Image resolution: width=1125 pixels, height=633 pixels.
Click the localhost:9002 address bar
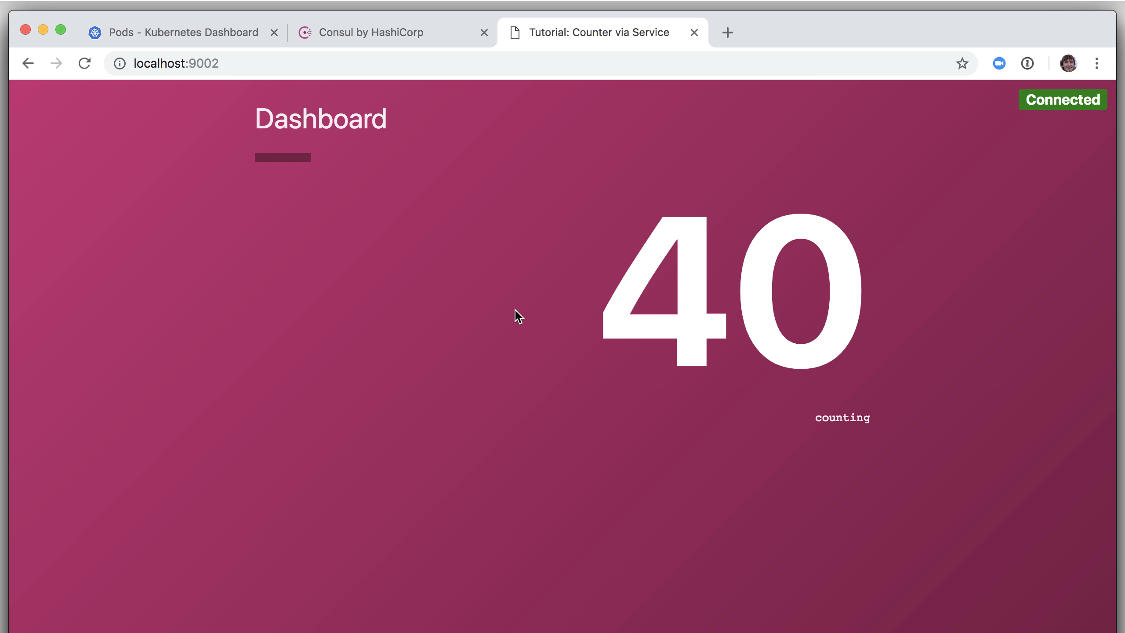(527, 63)
